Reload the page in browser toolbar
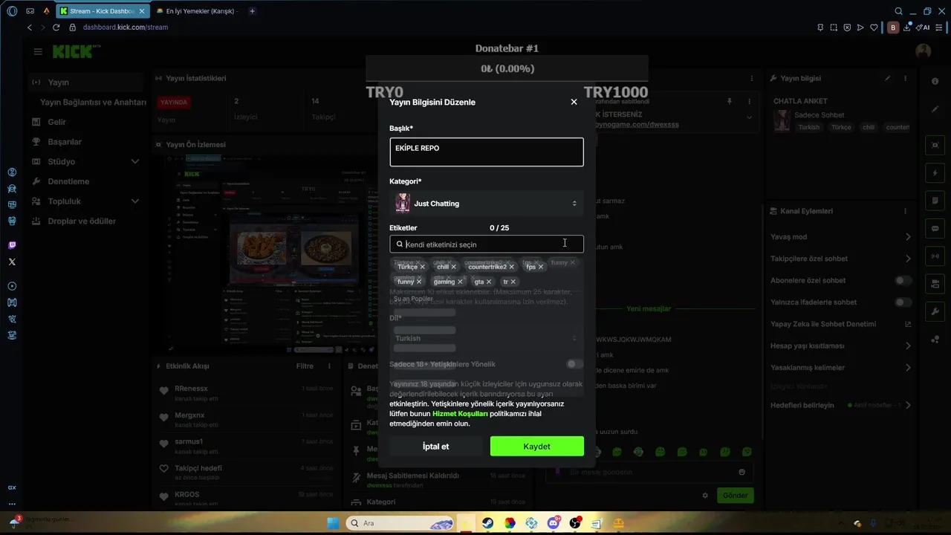951x535 pixels. point(56,27)
